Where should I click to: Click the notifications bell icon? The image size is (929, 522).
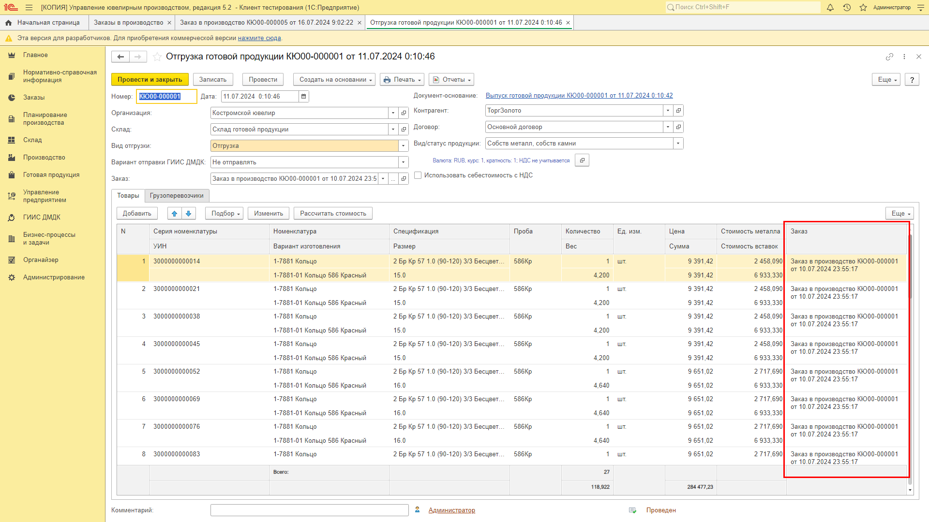click(x=830, y=7)
